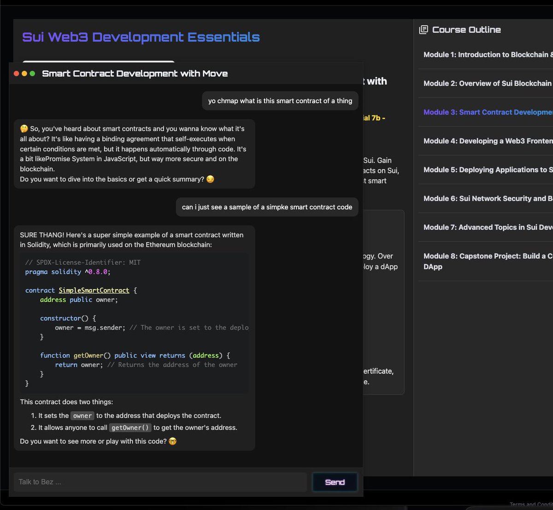Click the smirking emoji after 'quick summary?'
553x510 pixels.
(x=210, y=179)
